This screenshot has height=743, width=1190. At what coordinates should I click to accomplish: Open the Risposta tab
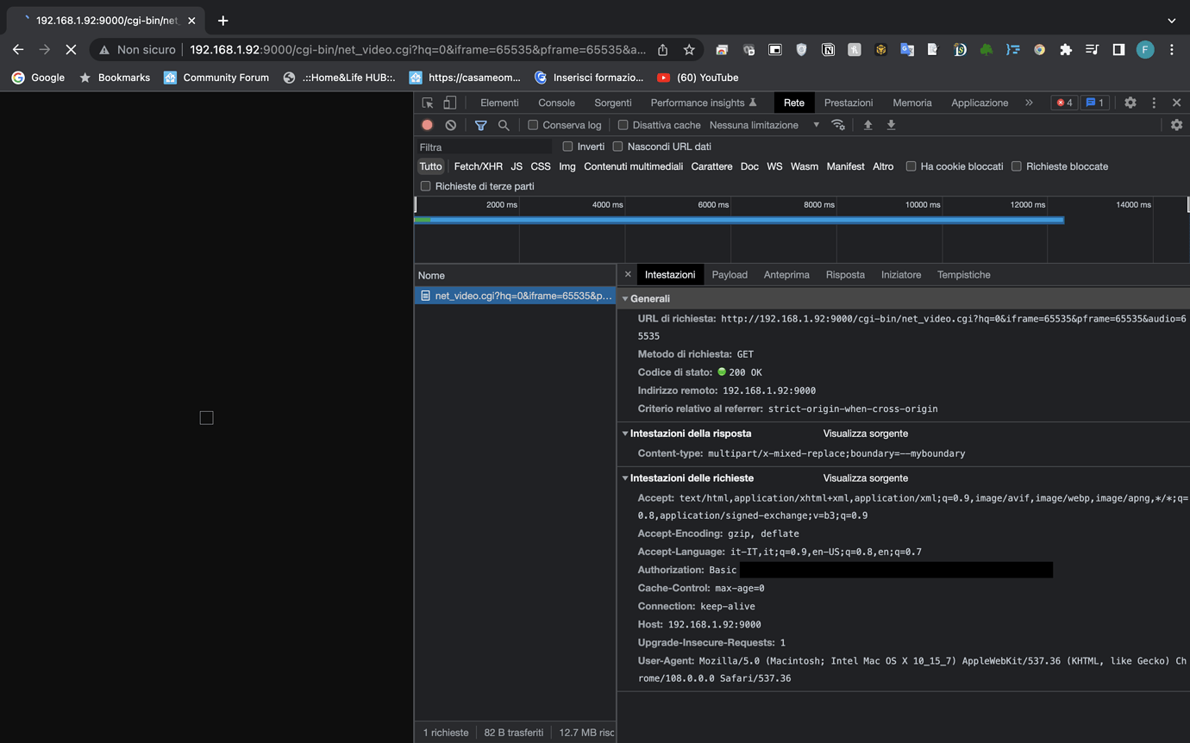845,274
